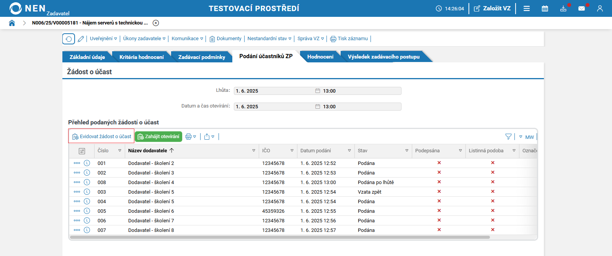Screen dimensions: 612x256
Task: Click the refresh record icon
Action: point(69,39)
